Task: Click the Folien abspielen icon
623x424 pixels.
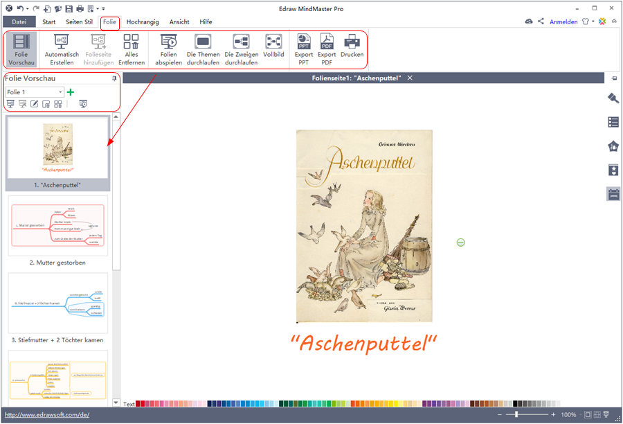Action: [168, 42]
